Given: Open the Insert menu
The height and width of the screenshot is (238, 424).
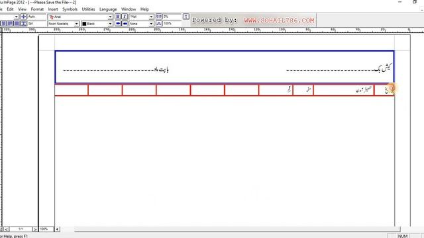Looking at the screenshot, I should [53, 9].
